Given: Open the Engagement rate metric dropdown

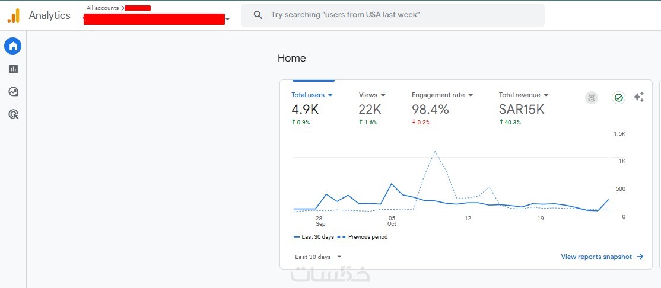Looking at the screenshot, I should click(471, 95).
